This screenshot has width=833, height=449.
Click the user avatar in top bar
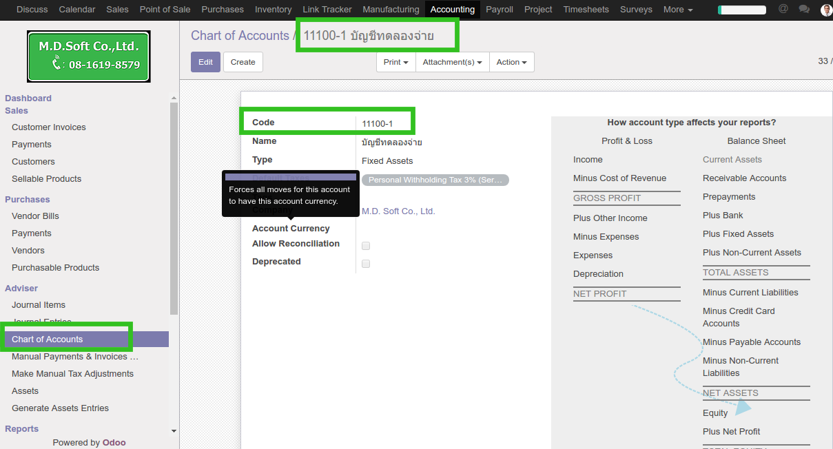coord(825,10)
